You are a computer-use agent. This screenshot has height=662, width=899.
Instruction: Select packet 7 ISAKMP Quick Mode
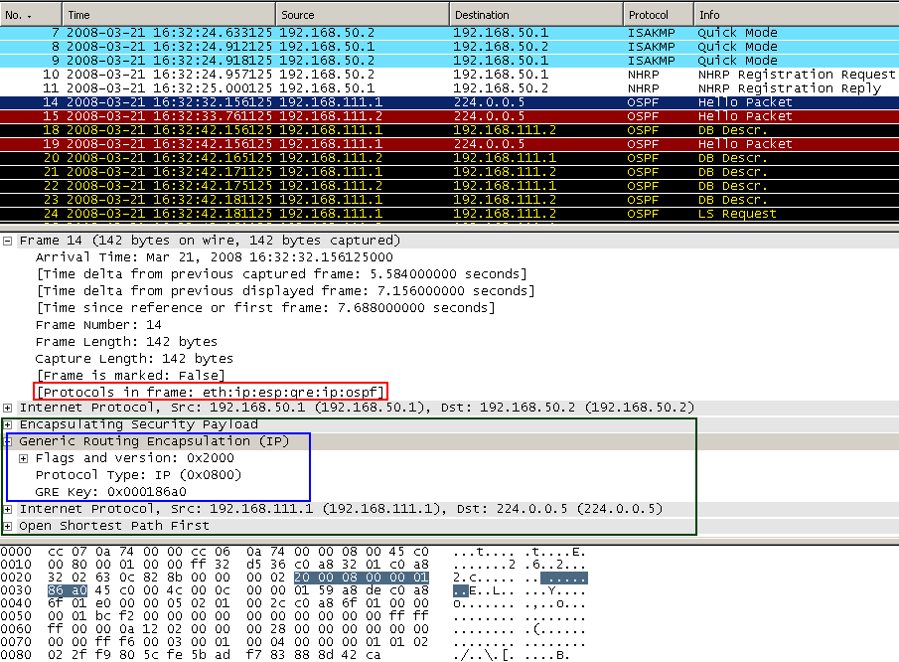447,33
